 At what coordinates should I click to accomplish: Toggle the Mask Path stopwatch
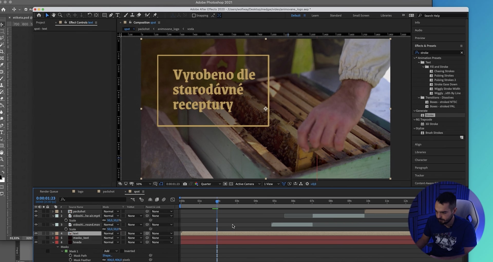click(70, 256)
